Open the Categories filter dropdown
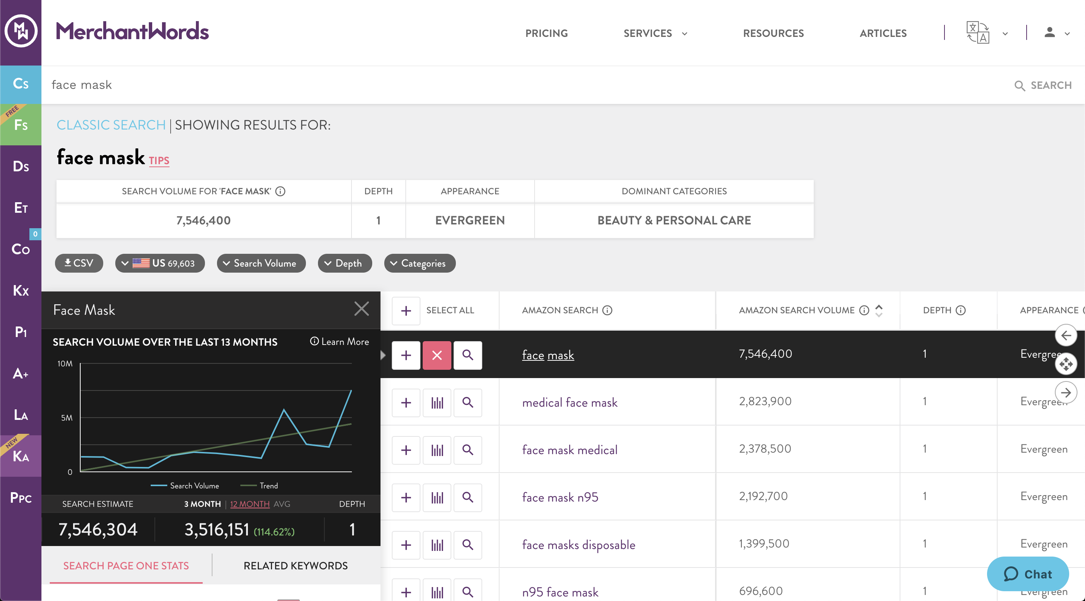 pyautogui.click(x=420, y=263)
